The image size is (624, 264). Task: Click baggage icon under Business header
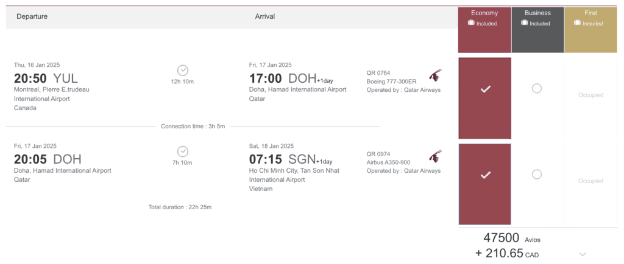point(524,23)
